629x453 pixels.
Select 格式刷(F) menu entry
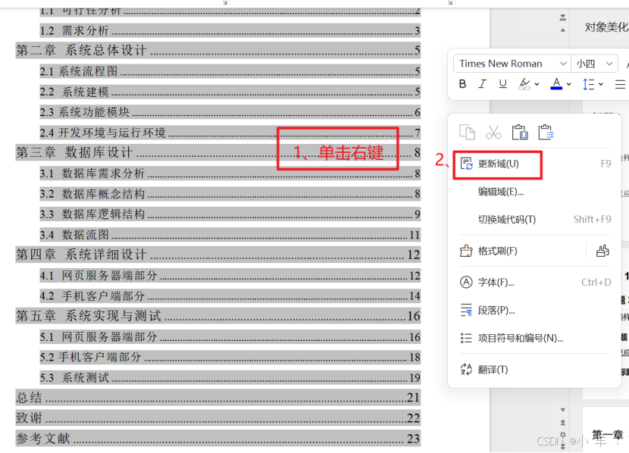[x=521, y=251]
